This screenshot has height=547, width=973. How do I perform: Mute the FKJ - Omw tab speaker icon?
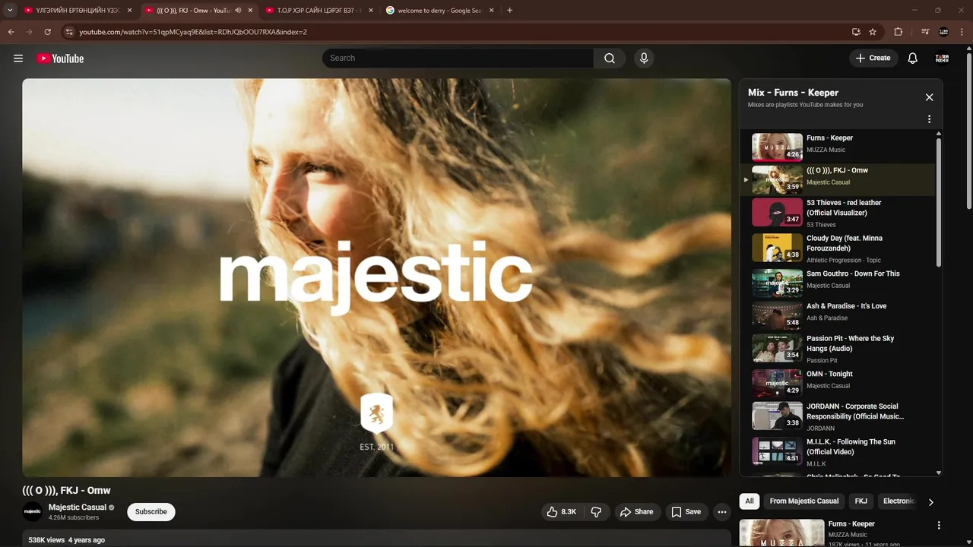(238, 11)
